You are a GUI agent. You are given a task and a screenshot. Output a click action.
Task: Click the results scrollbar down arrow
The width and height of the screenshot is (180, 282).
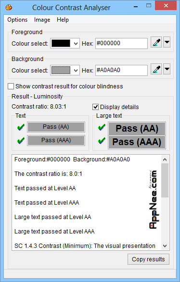(165, 245)
